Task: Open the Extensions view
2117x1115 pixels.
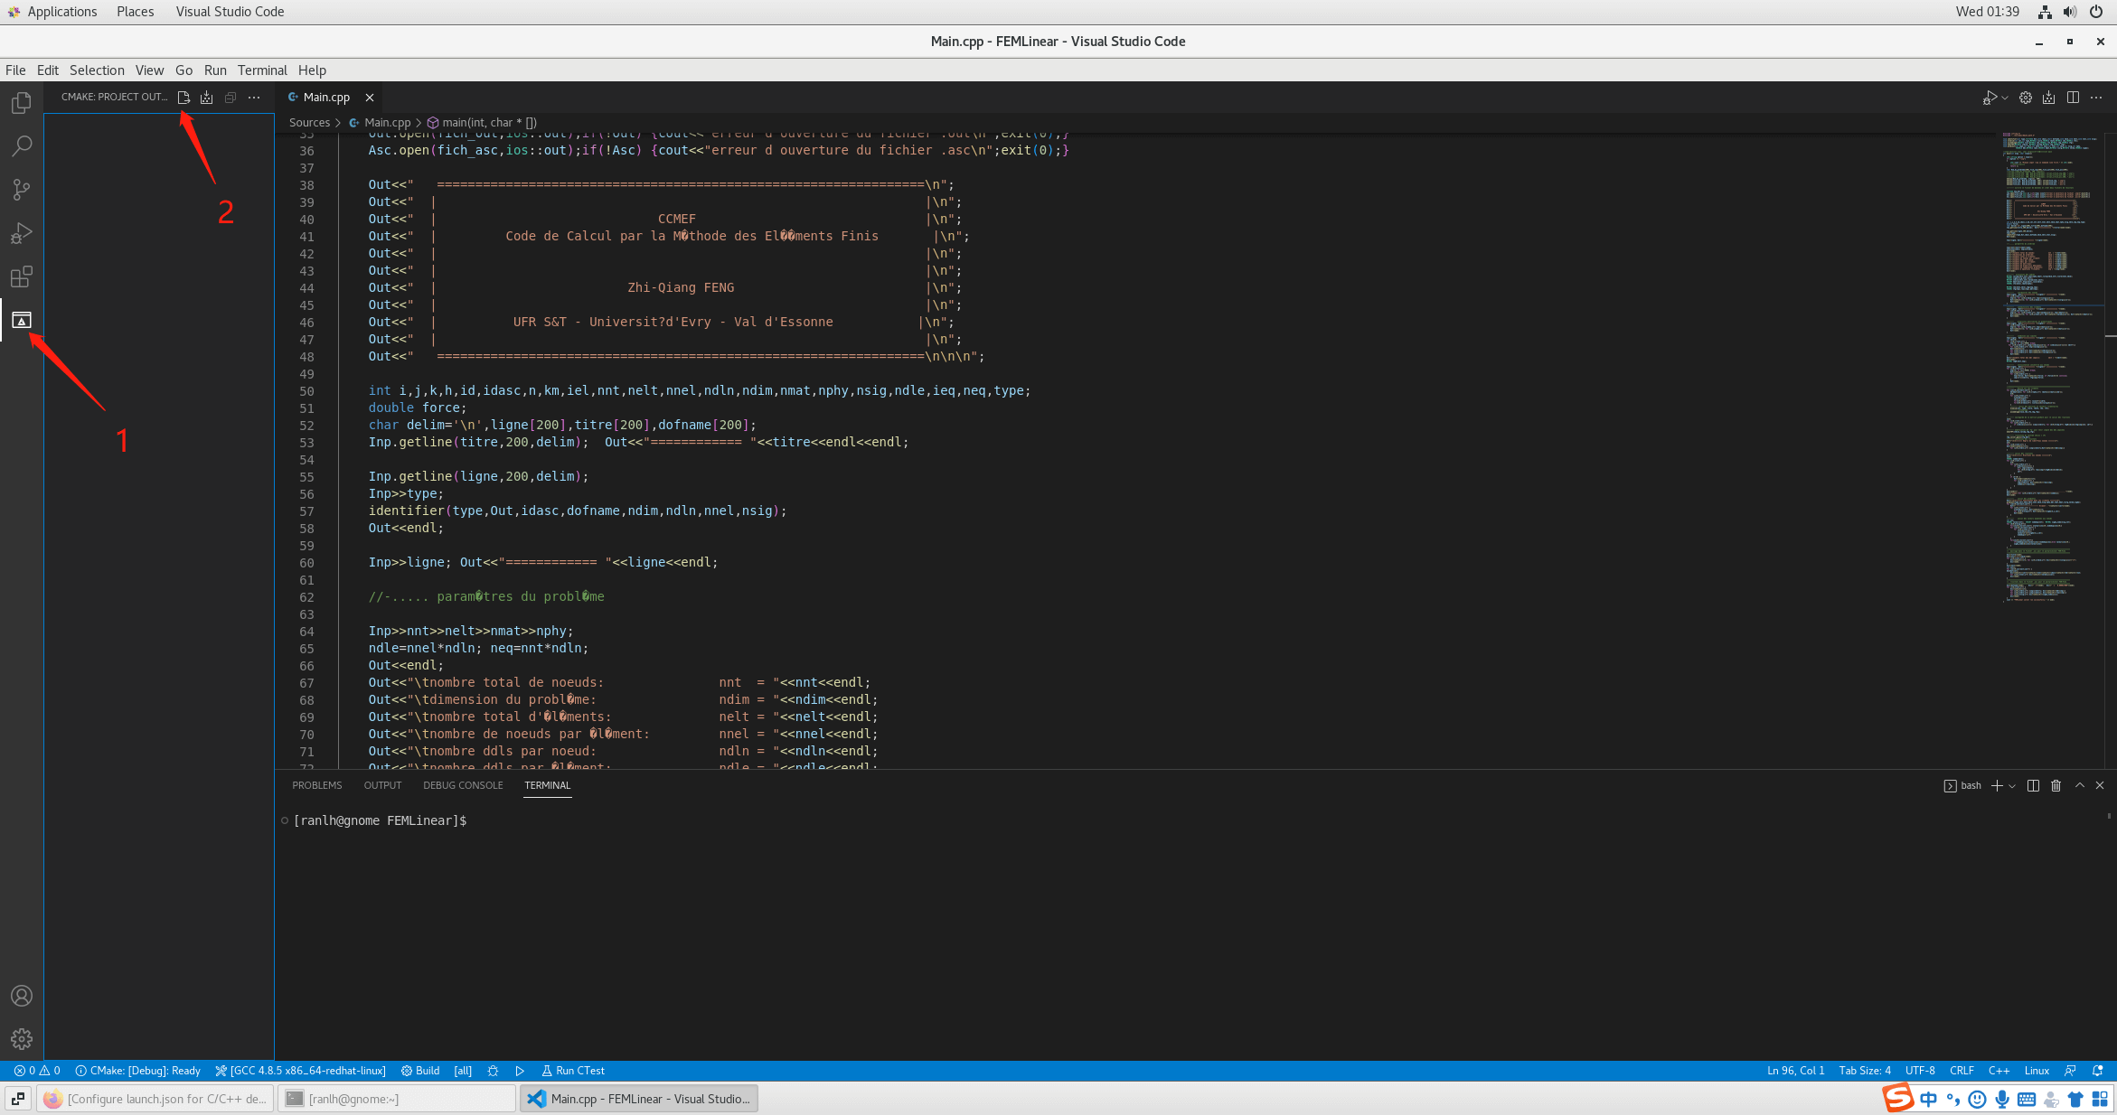Action: pyautogui.click(x=22, y=276)
